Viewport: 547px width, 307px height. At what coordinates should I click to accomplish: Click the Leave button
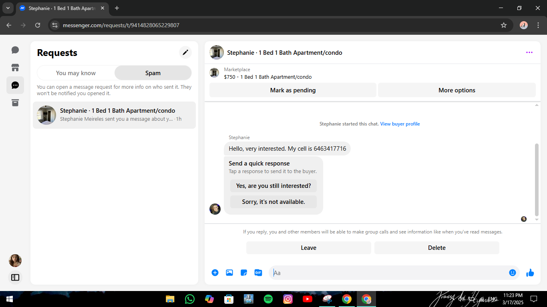click(x=309, y=248)
